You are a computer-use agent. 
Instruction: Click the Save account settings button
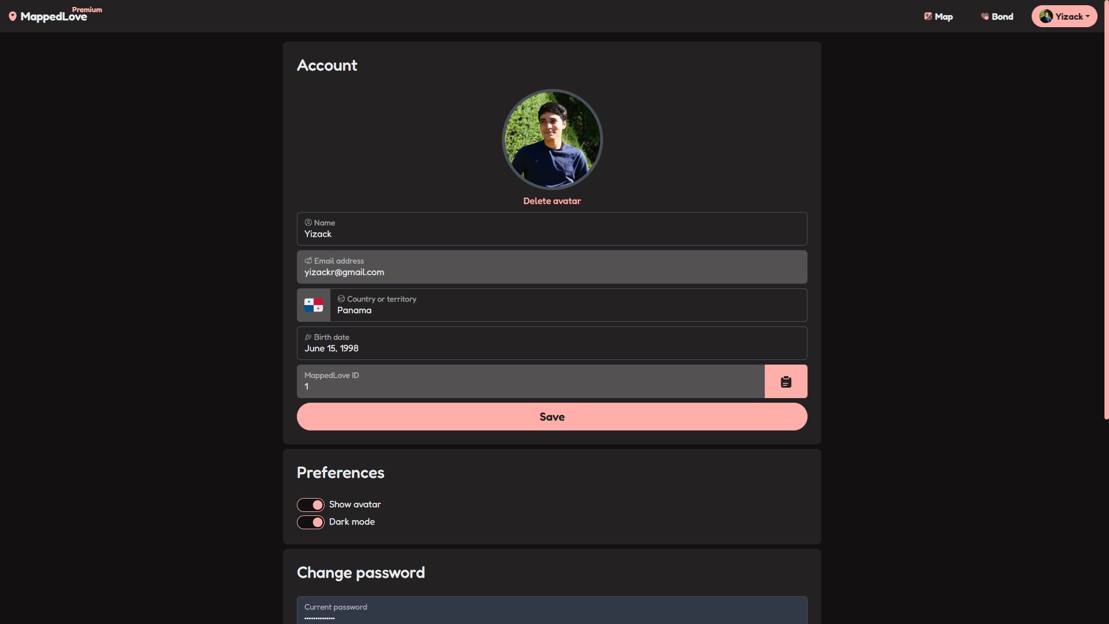click(552, 416)
